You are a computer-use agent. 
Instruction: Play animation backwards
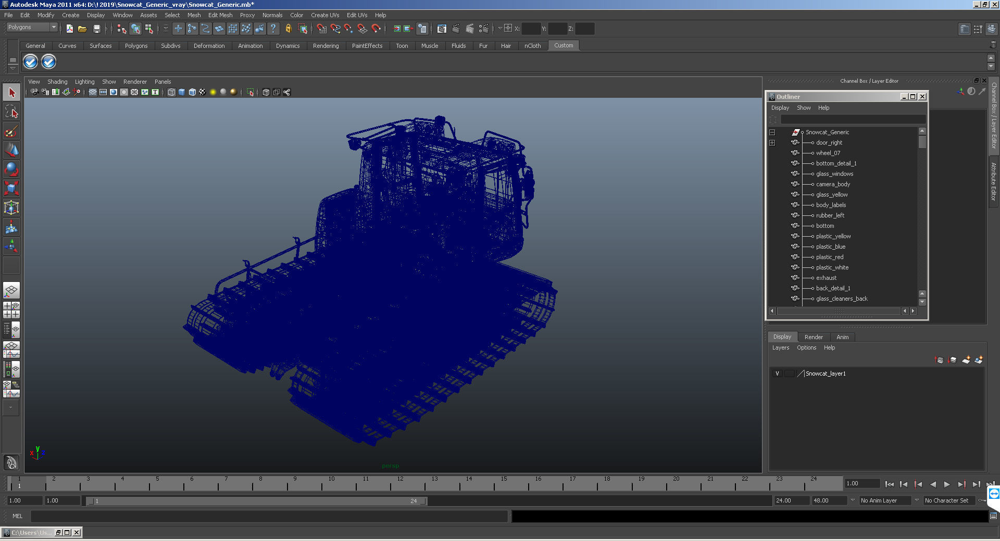click(933, 484)
